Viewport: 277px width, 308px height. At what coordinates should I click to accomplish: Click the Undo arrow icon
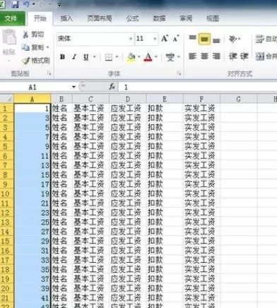26,4
